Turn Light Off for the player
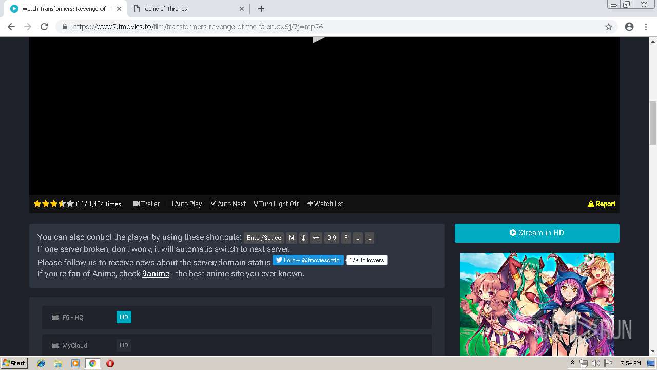The width and height of the screenshot is (657, 370). [276, 204]
